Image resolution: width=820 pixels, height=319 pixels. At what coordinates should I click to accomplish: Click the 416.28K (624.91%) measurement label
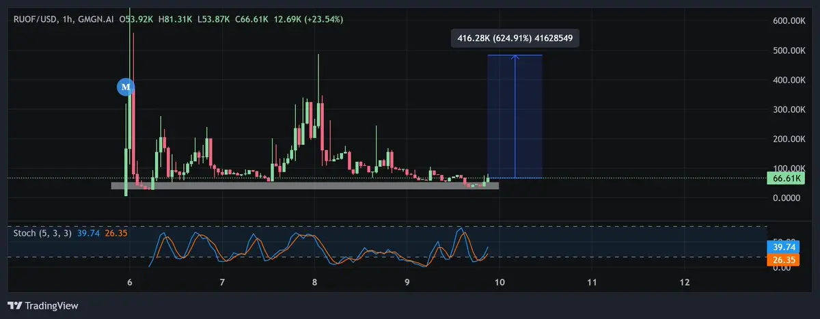[x=515, y=39]
